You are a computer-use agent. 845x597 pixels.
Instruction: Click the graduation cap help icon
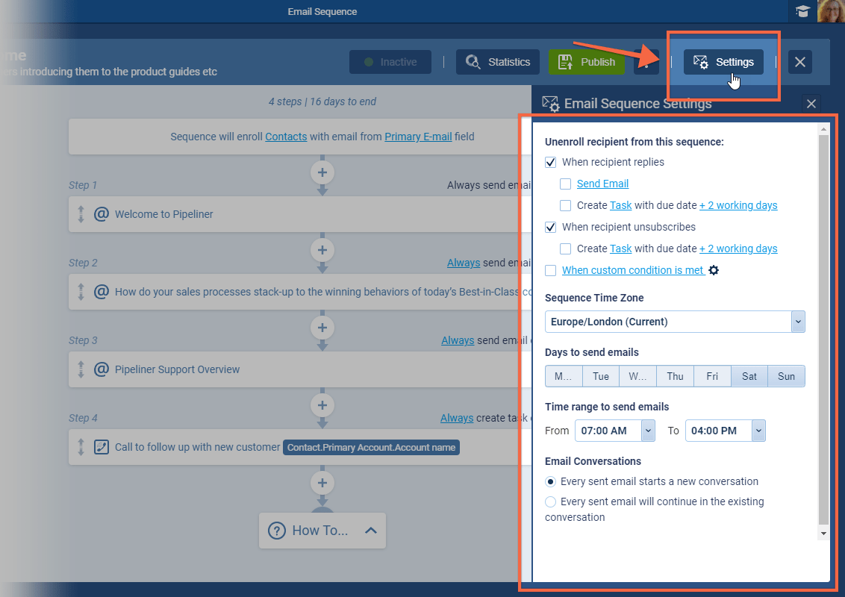tap(802, 11)
